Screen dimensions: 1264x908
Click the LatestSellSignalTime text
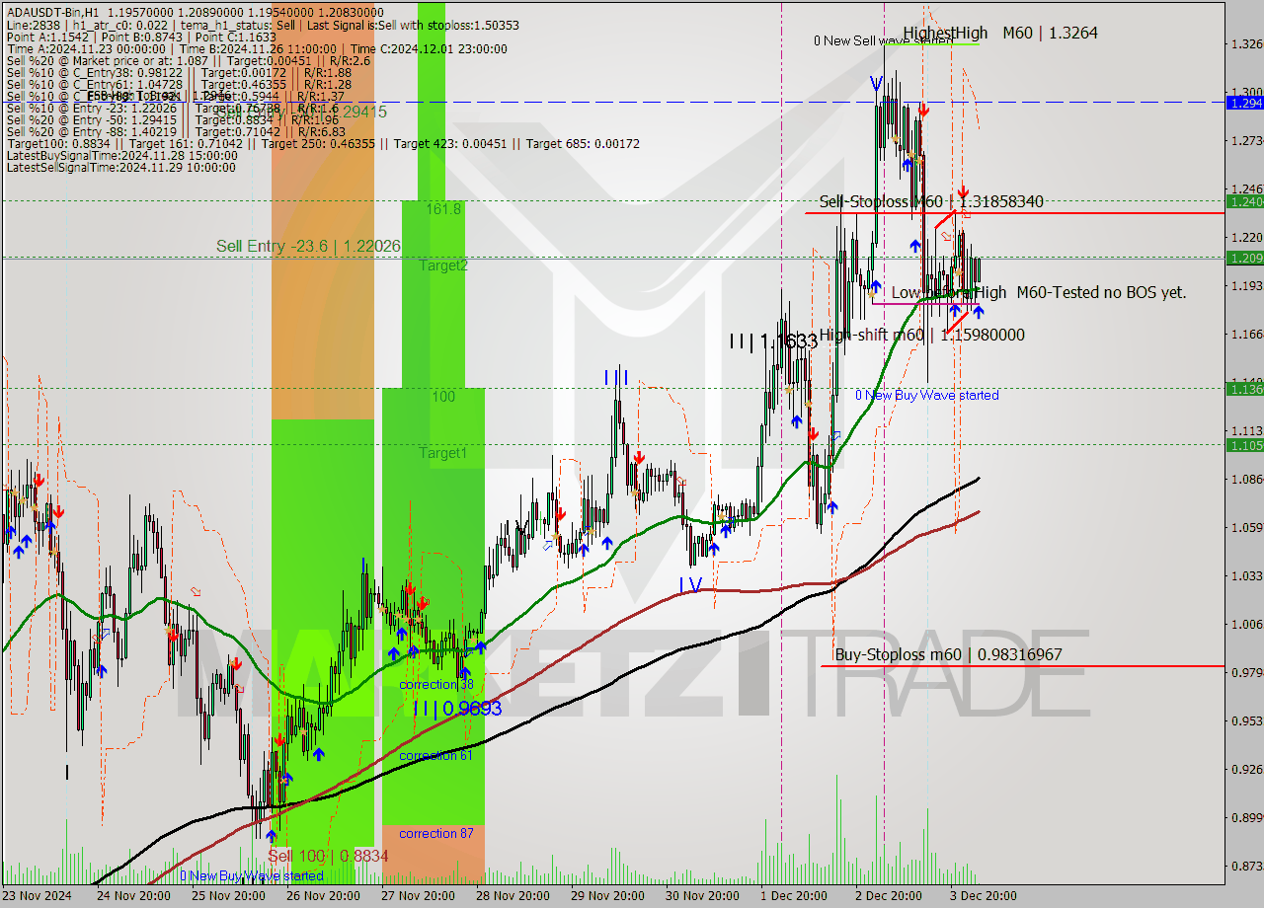click(120, 168)
